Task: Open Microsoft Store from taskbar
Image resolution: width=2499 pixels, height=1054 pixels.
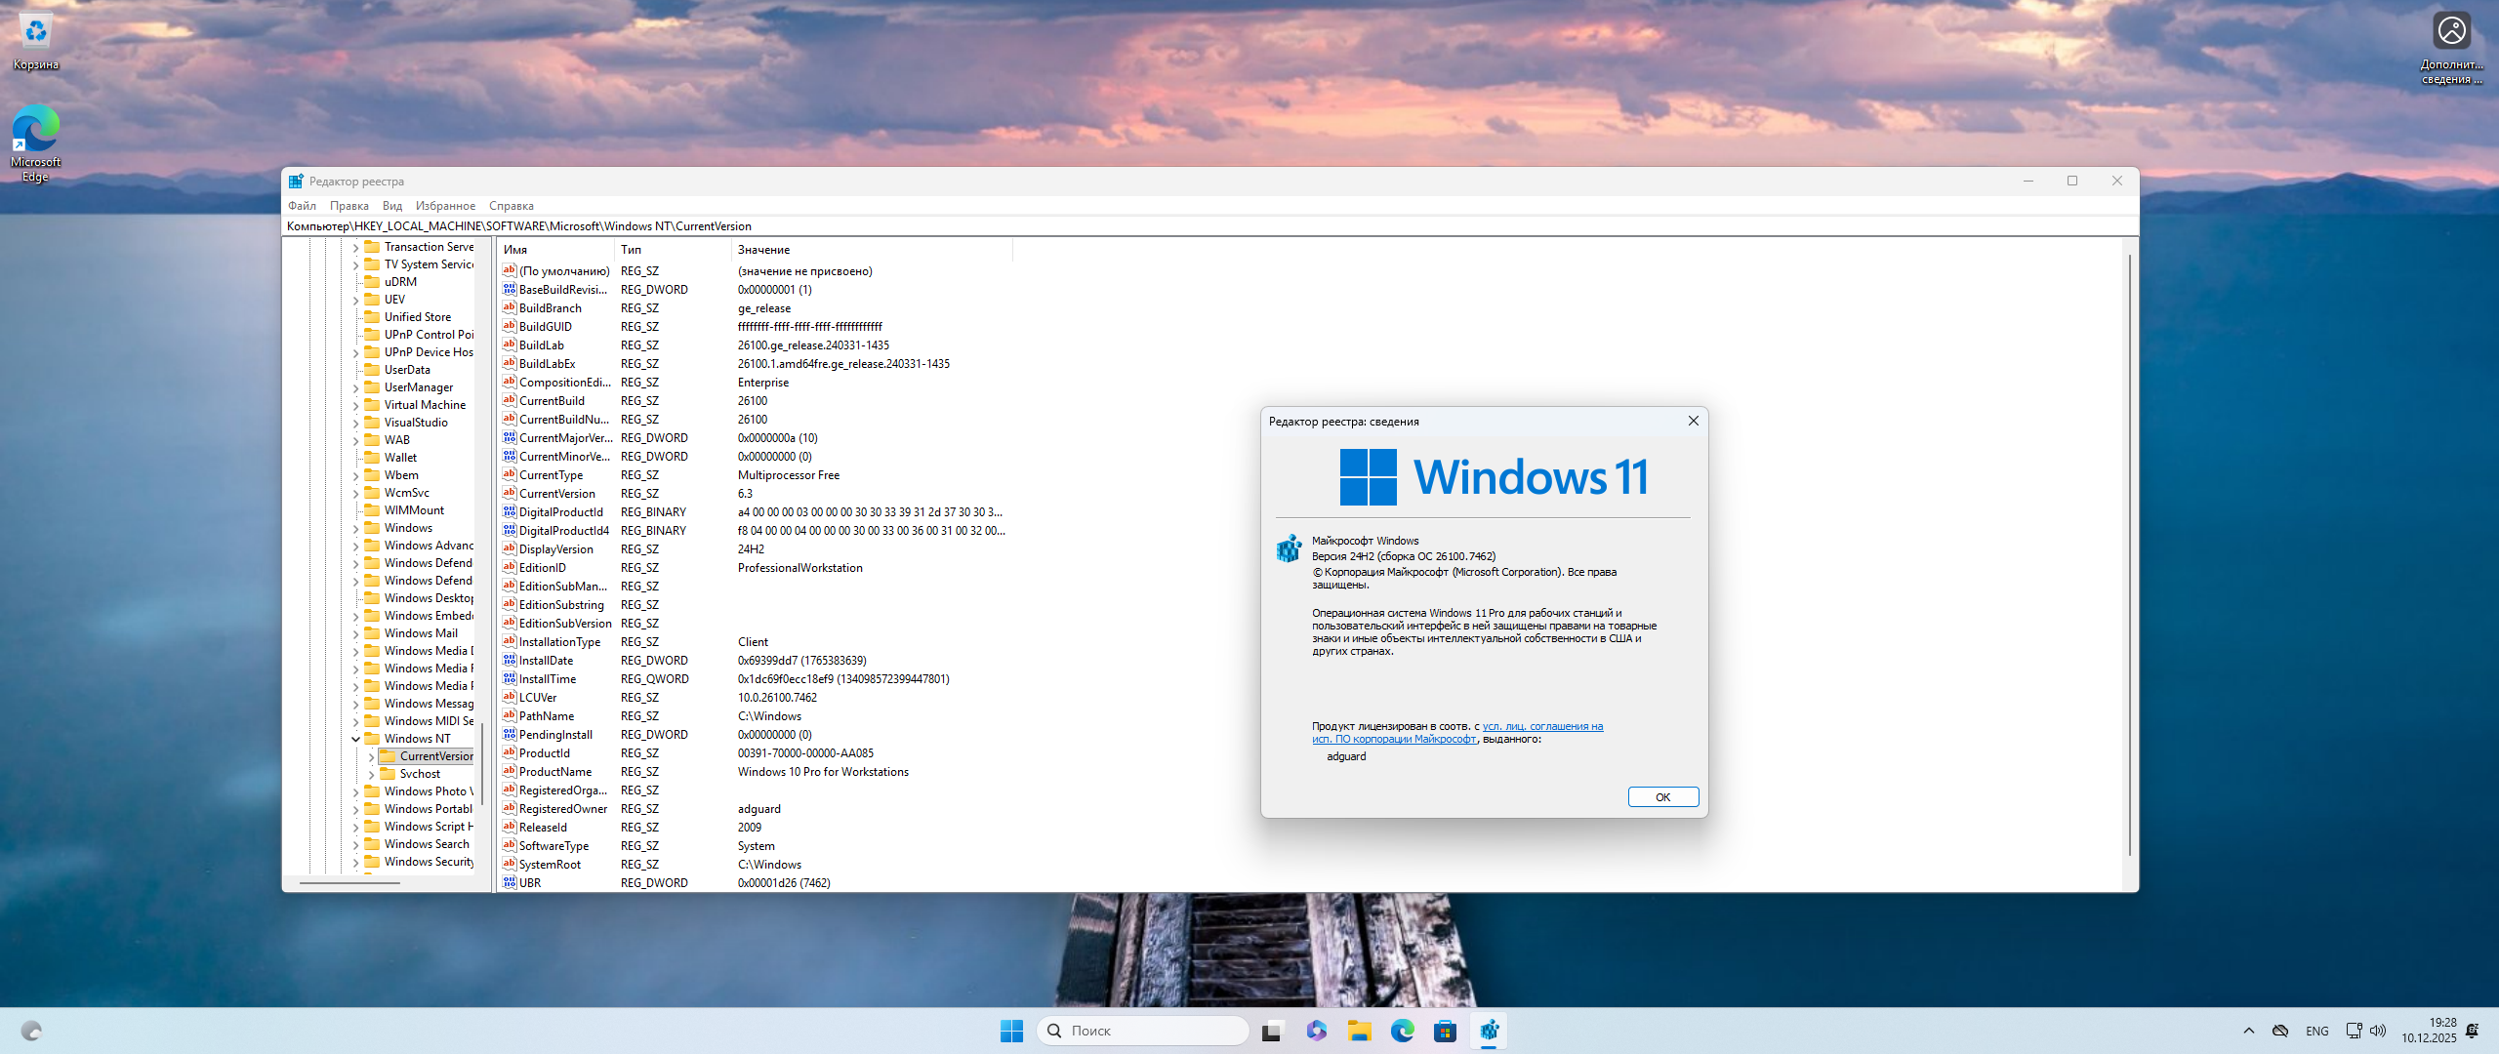Action: pyautogui.click(x=1445, y=1031)
